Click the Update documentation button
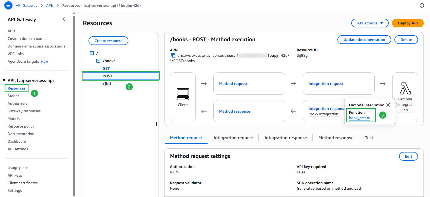430x197 pixels. 364,40
